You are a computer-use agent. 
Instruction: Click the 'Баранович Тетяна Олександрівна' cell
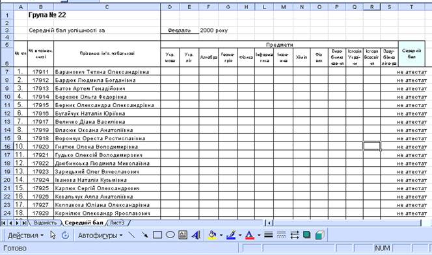point(107,72)
